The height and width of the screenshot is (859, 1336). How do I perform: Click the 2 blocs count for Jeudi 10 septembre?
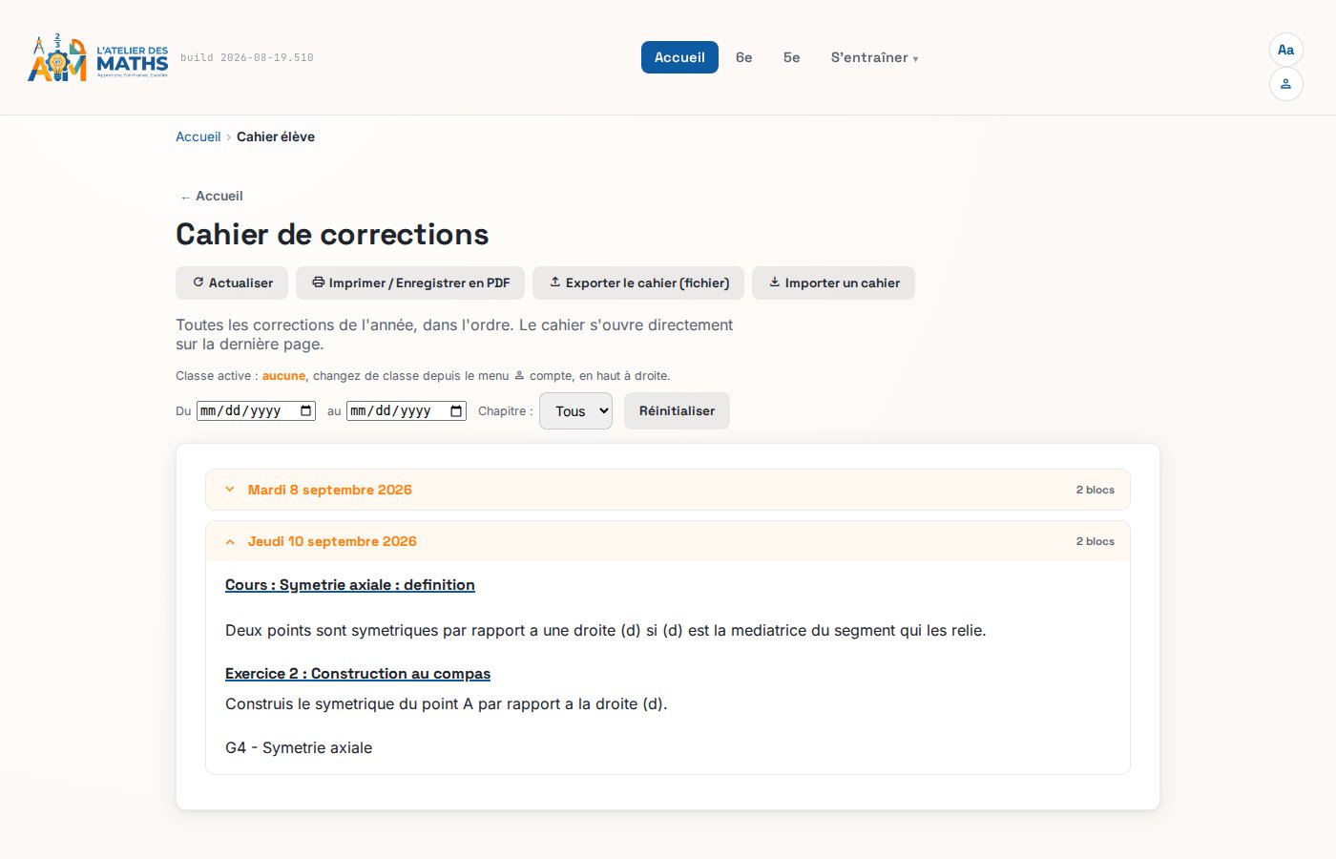1096,541
